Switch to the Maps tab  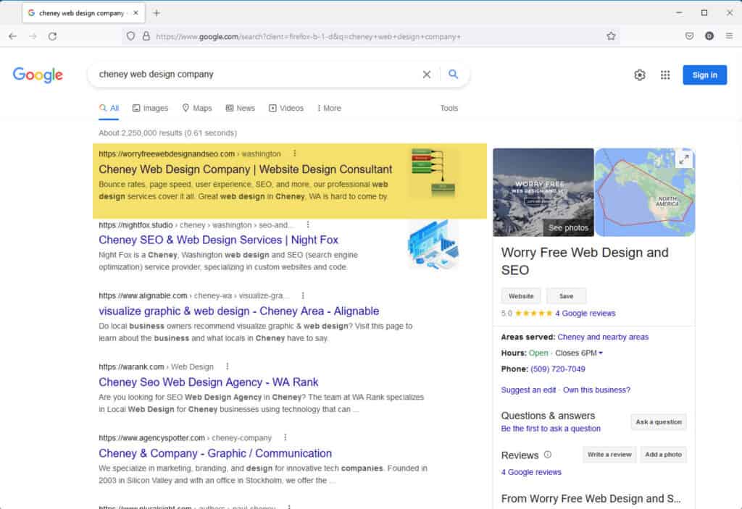tap(197, 109)
